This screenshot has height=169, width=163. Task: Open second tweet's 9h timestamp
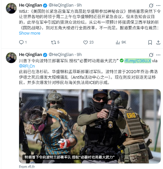(x=79, y=55)
